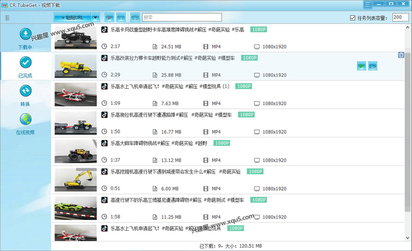
Task: Open the paste URL dropdown arrow
Action: coord(96,17)
